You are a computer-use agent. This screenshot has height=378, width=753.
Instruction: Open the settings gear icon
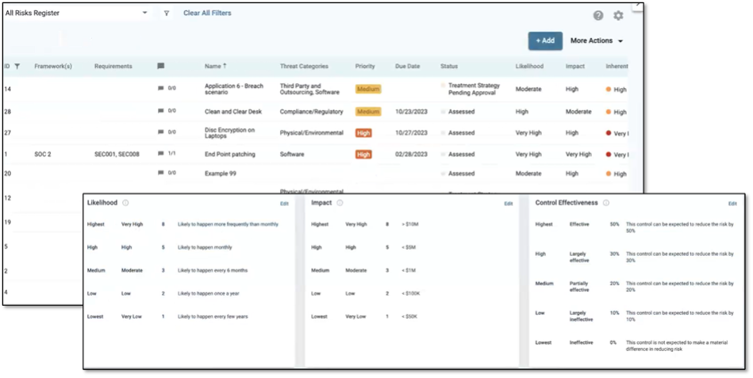click(618, 16)
